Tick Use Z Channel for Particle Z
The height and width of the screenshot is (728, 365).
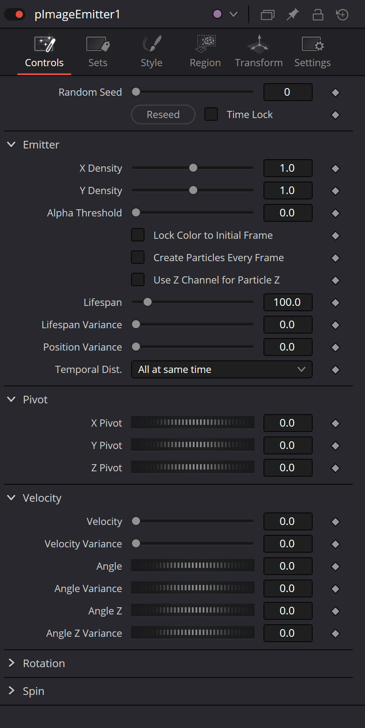pyautogui.click(x=138, y=280)
